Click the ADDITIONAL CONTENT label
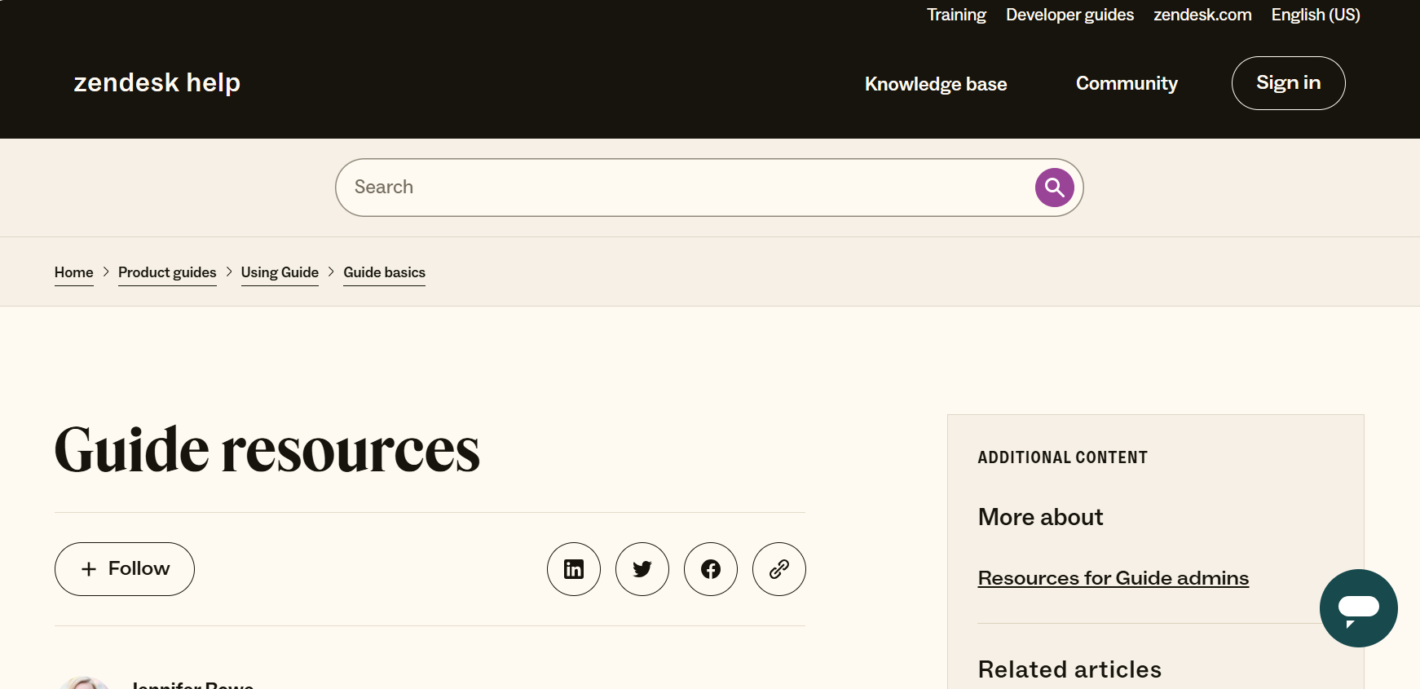 [x=1063, y=457]
